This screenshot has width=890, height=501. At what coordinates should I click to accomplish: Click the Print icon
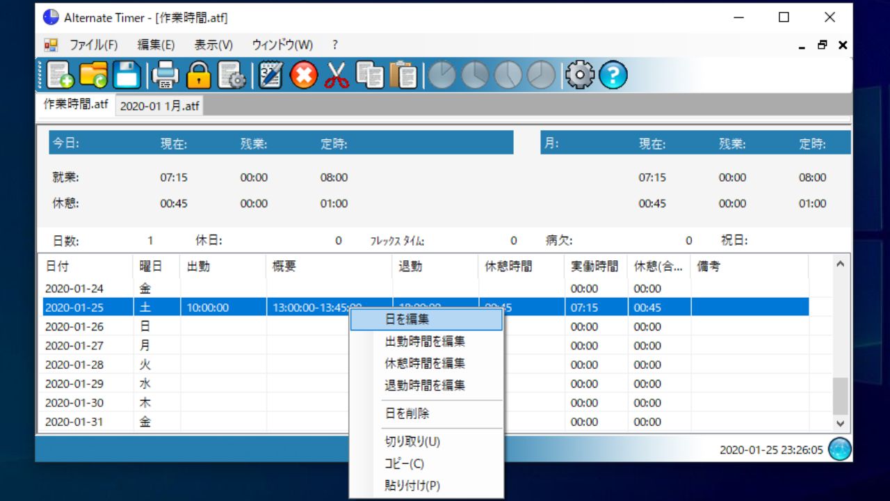165,75
